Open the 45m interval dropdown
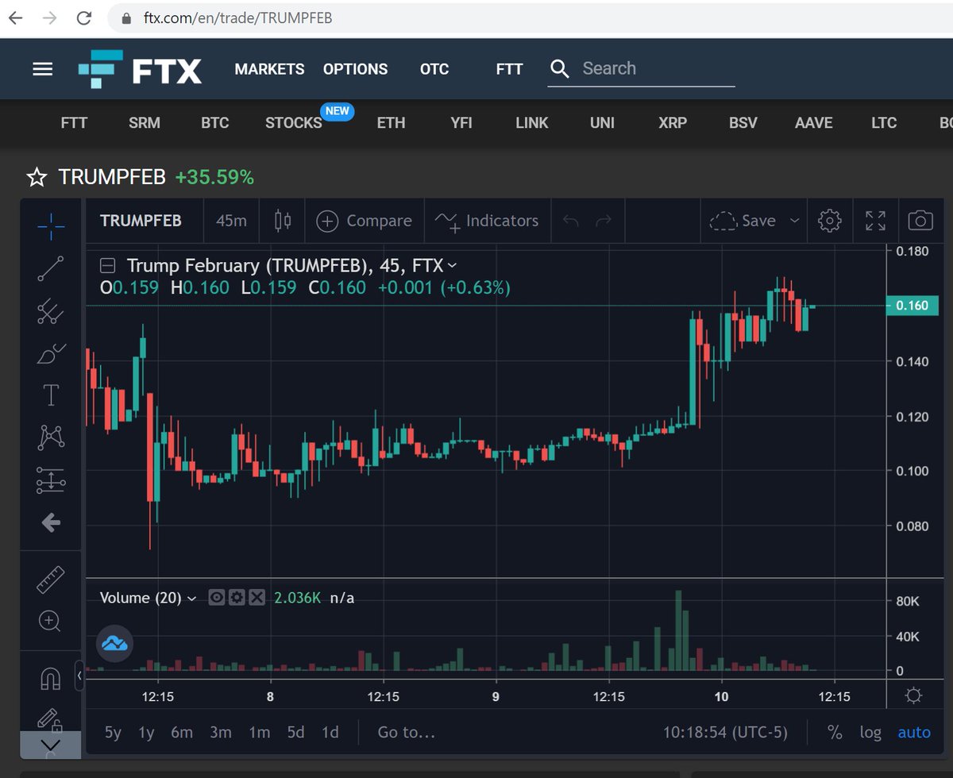 pos(231,221)
